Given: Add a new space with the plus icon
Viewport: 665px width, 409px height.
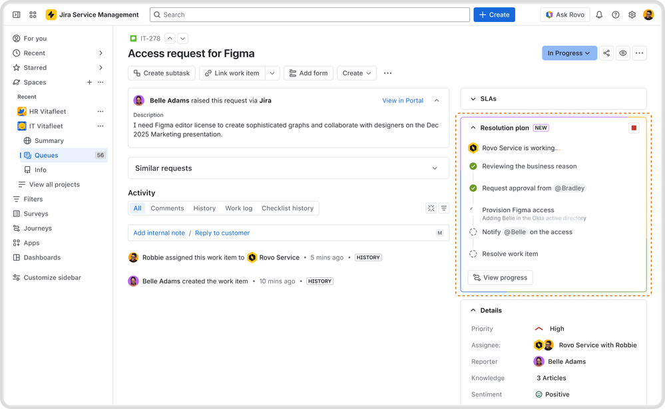Looking at the screenshot, I should tap(89, 82).
